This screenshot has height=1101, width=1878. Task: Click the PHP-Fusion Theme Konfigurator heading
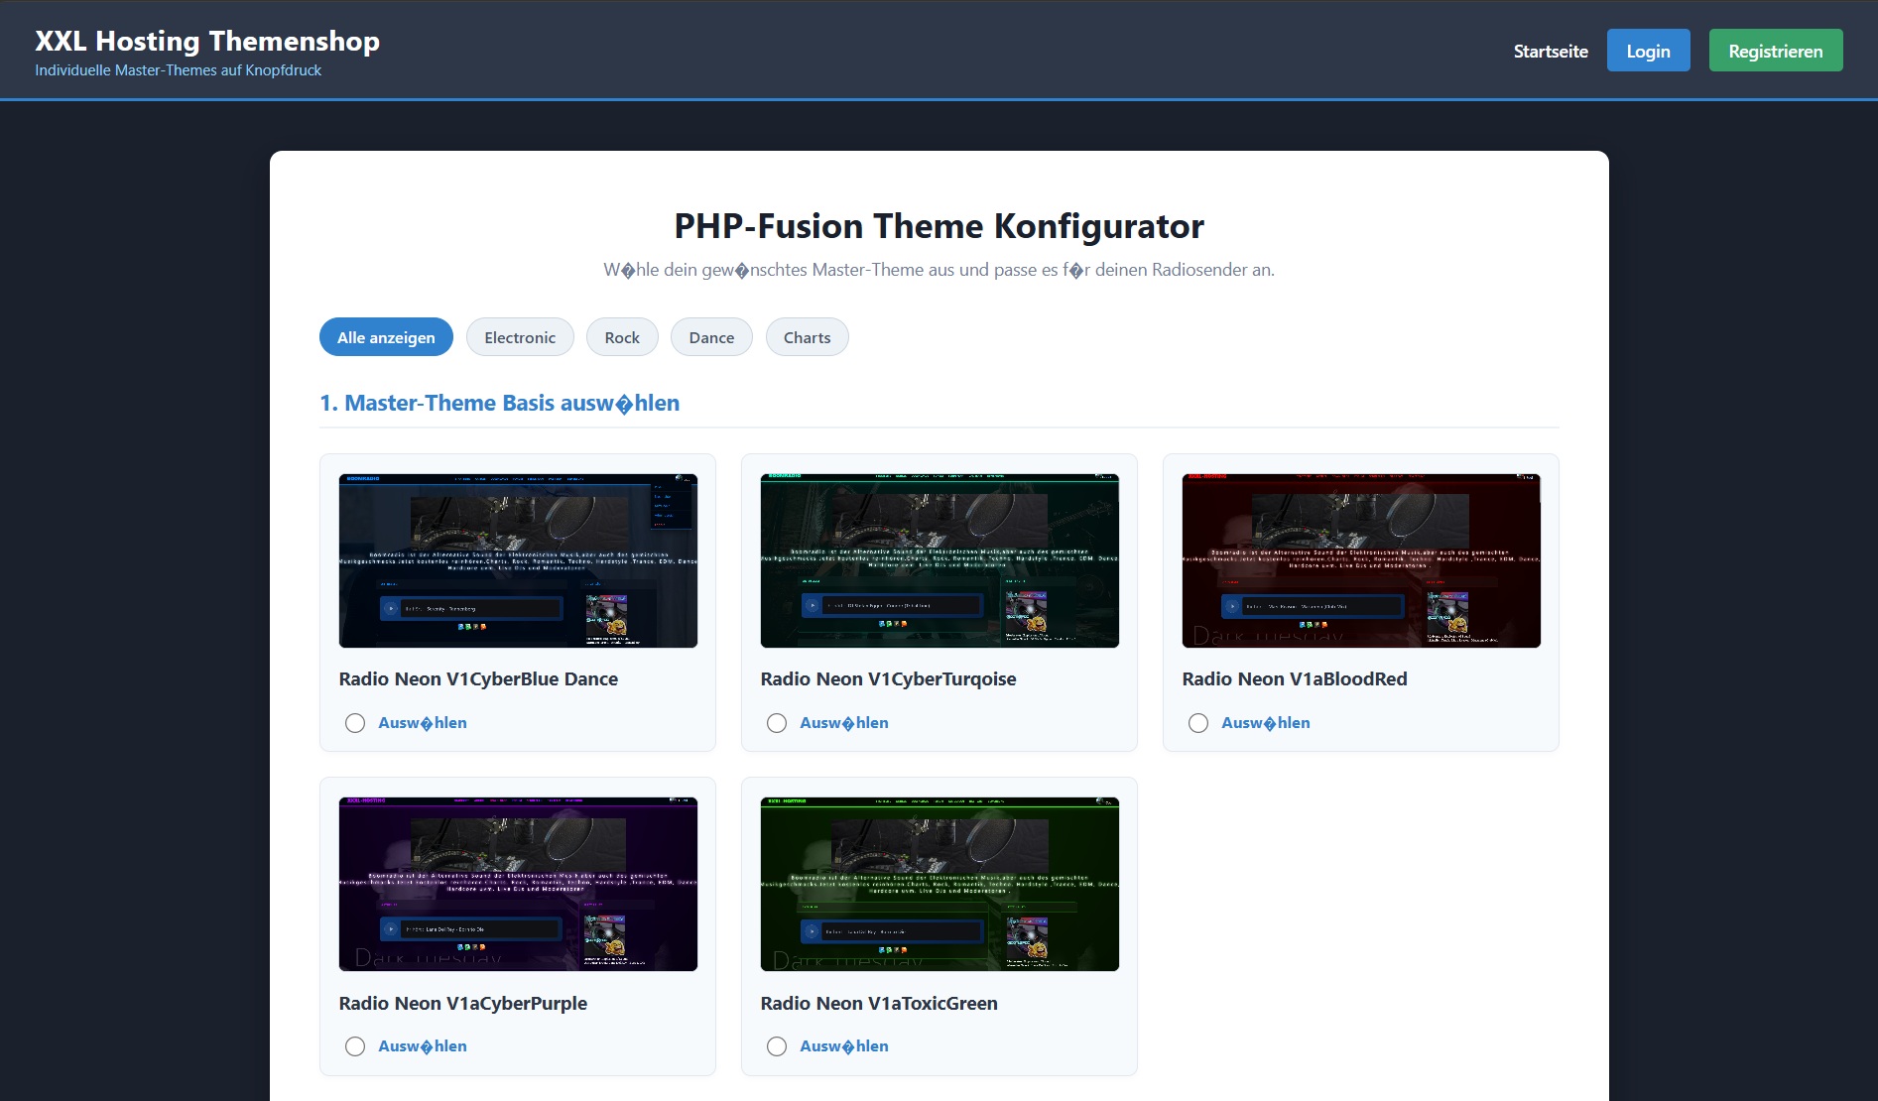(x=939, y=226)
